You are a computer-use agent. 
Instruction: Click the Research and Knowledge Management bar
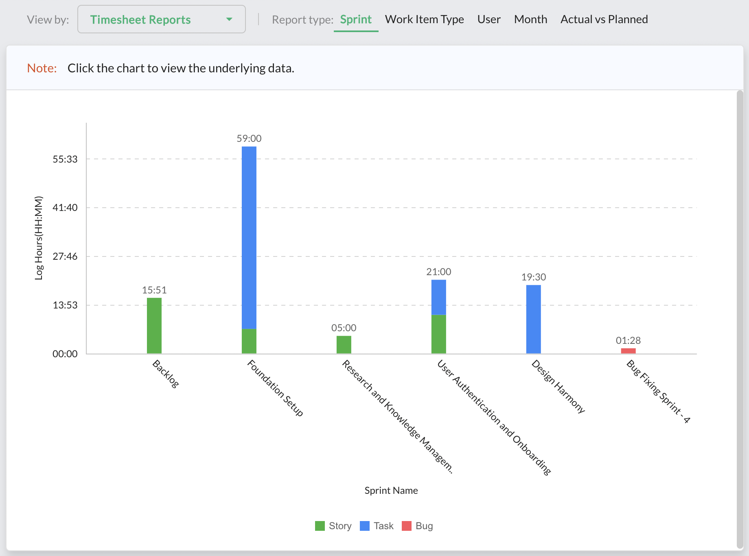point(344,345)
